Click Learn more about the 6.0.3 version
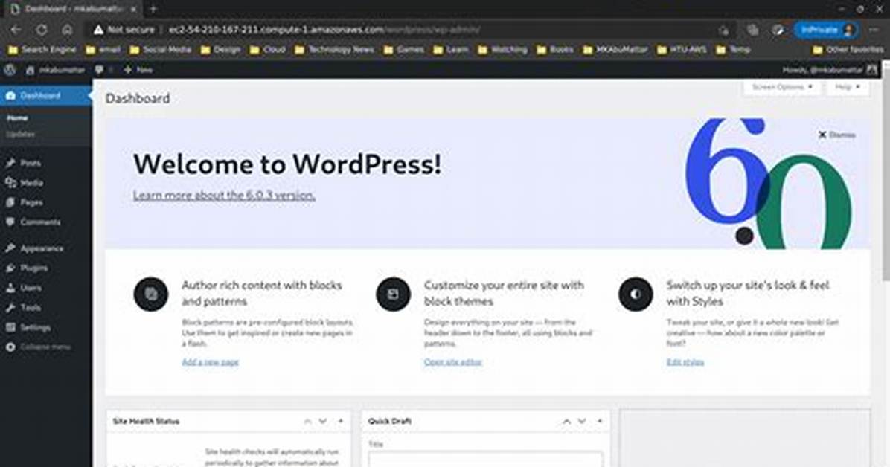 pyautogui.click(x=224, y=195)
